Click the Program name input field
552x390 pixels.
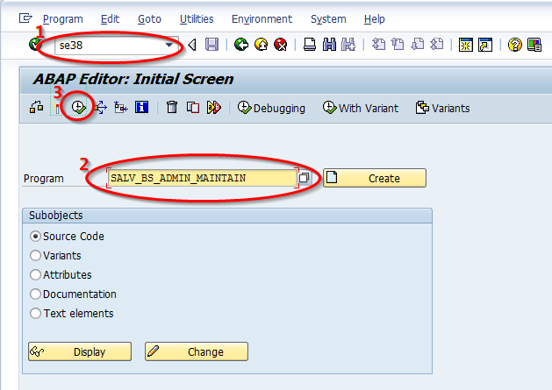(203, 178)
